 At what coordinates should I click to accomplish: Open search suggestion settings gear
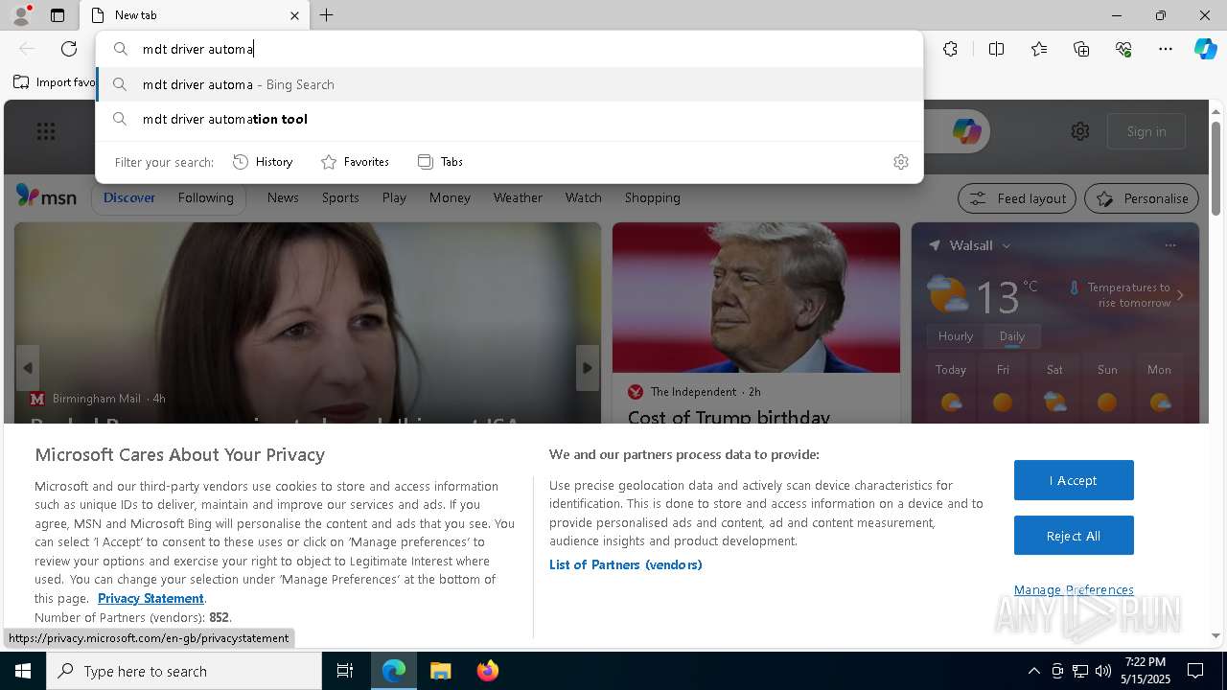[x=900, y=162]
